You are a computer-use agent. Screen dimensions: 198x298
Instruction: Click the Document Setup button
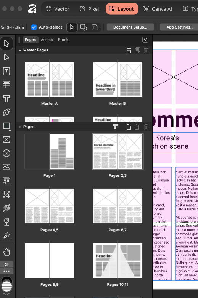[x=130, y=27]
